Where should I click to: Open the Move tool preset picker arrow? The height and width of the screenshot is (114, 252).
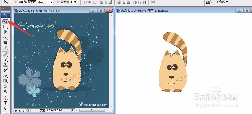[x=11, y=2]
